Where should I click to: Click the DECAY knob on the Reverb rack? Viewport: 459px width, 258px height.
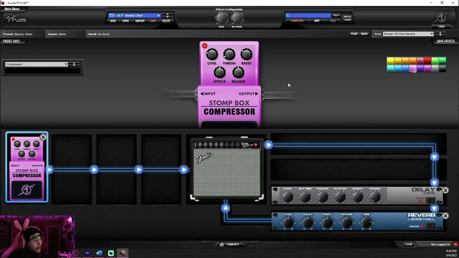click(x=308, y=223)
